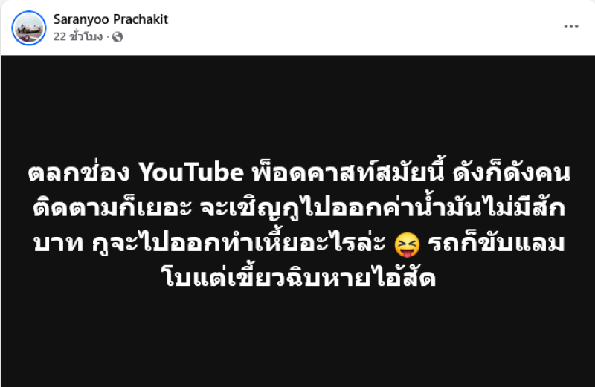
Task: Click the blank white header beside the name
Action: 361,27
